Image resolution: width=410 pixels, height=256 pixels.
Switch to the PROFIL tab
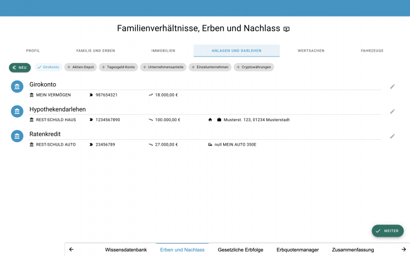(33, 51)
